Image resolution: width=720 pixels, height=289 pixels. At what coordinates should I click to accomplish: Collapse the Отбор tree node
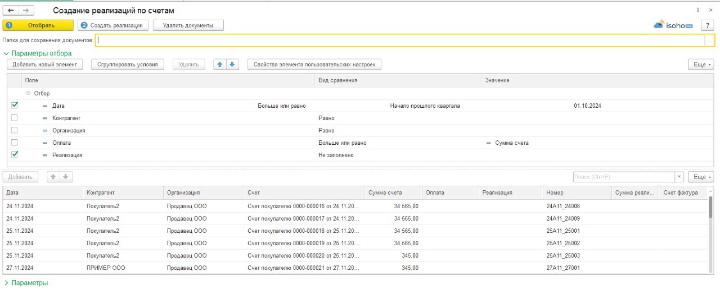[29, 93]
